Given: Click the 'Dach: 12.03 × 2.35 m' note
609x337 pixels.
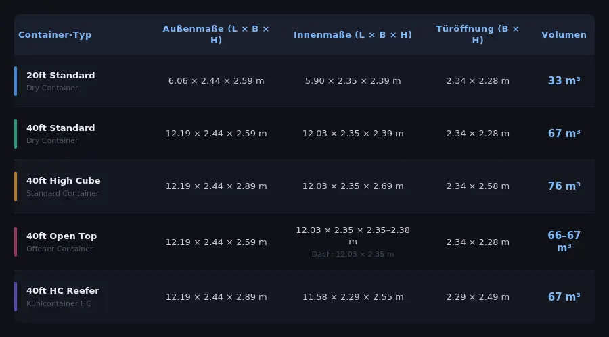Looking at the screenshot, I should pos(353,255).
